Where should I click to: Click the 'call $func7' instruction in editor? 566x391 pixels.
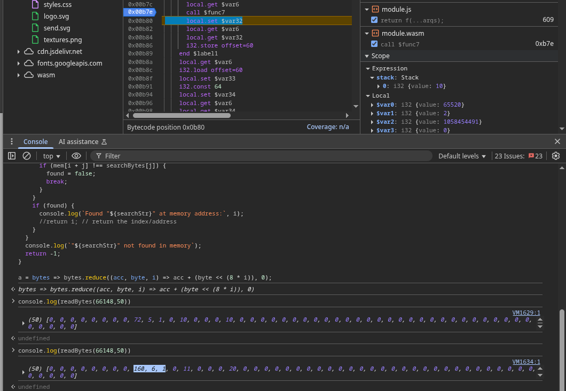206,13
